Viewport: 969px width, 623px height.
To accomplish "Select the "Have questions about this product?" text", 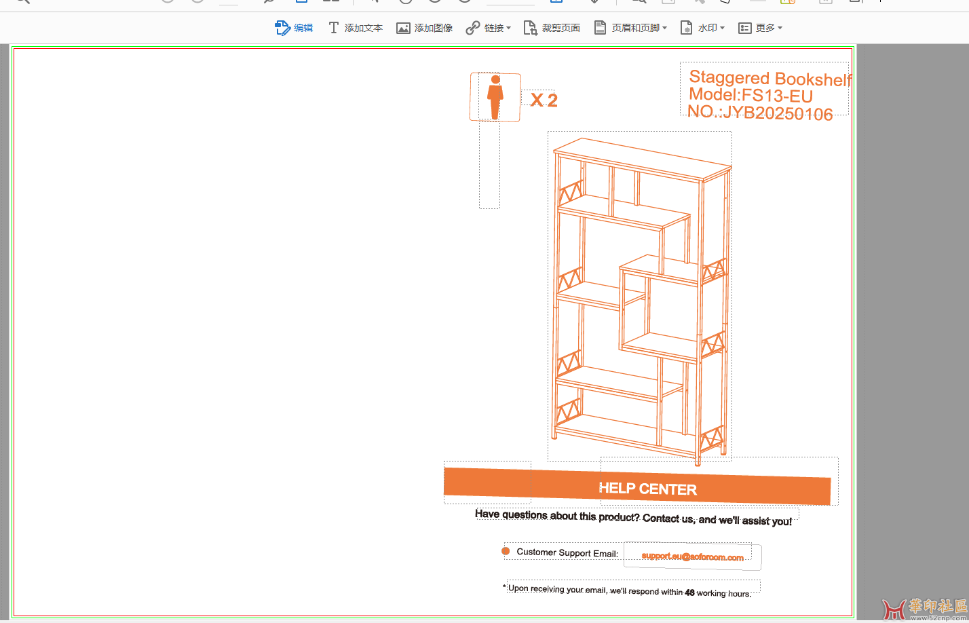I will (x=632, y=517).
